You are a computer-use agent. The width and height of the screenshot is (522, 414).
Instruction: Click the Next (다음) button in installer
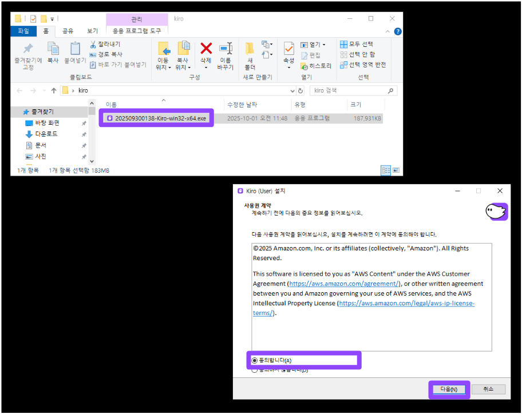[449, 389]
